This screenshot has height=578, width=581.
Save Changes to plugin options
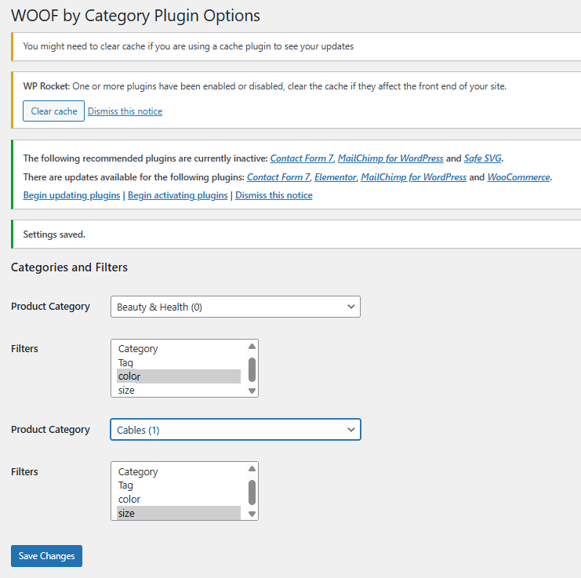tap(46, 556)
